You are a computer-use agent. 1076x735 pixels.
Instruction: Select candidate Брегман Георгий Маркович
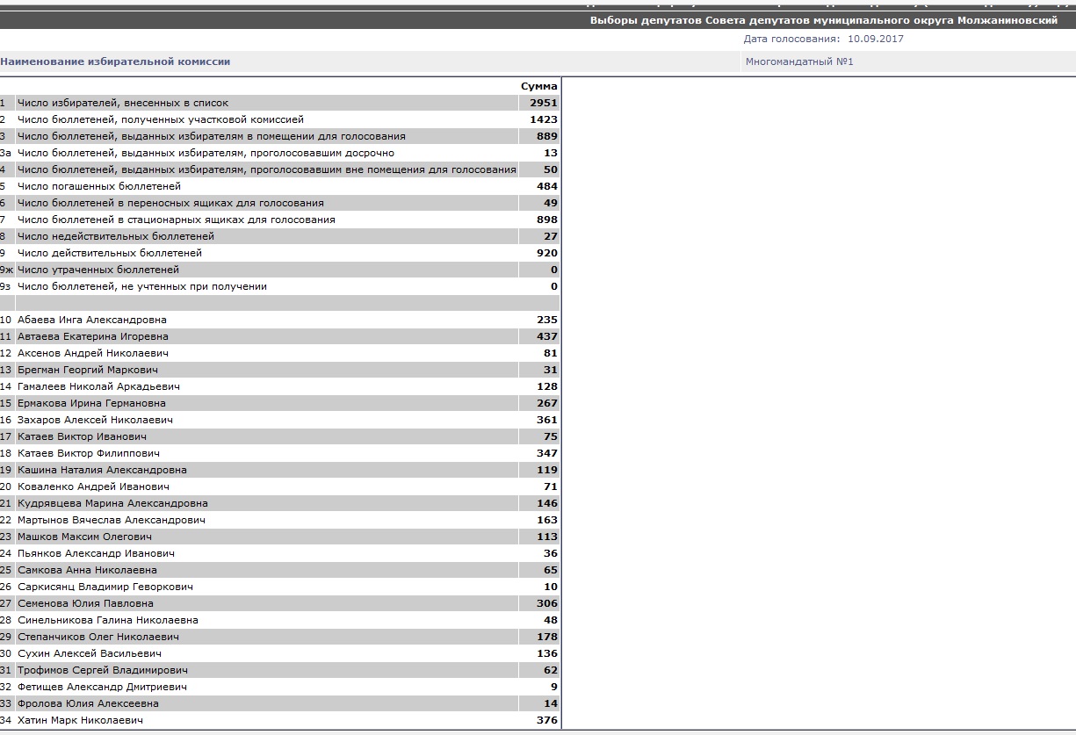click(88, 370)
